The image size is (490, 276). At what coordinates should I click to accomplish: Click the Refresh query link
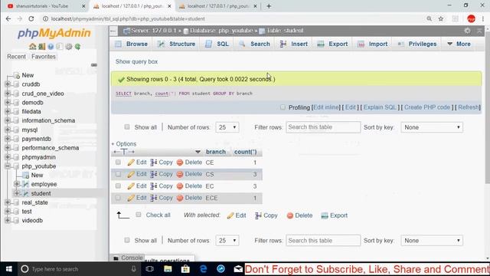point(468,107)
